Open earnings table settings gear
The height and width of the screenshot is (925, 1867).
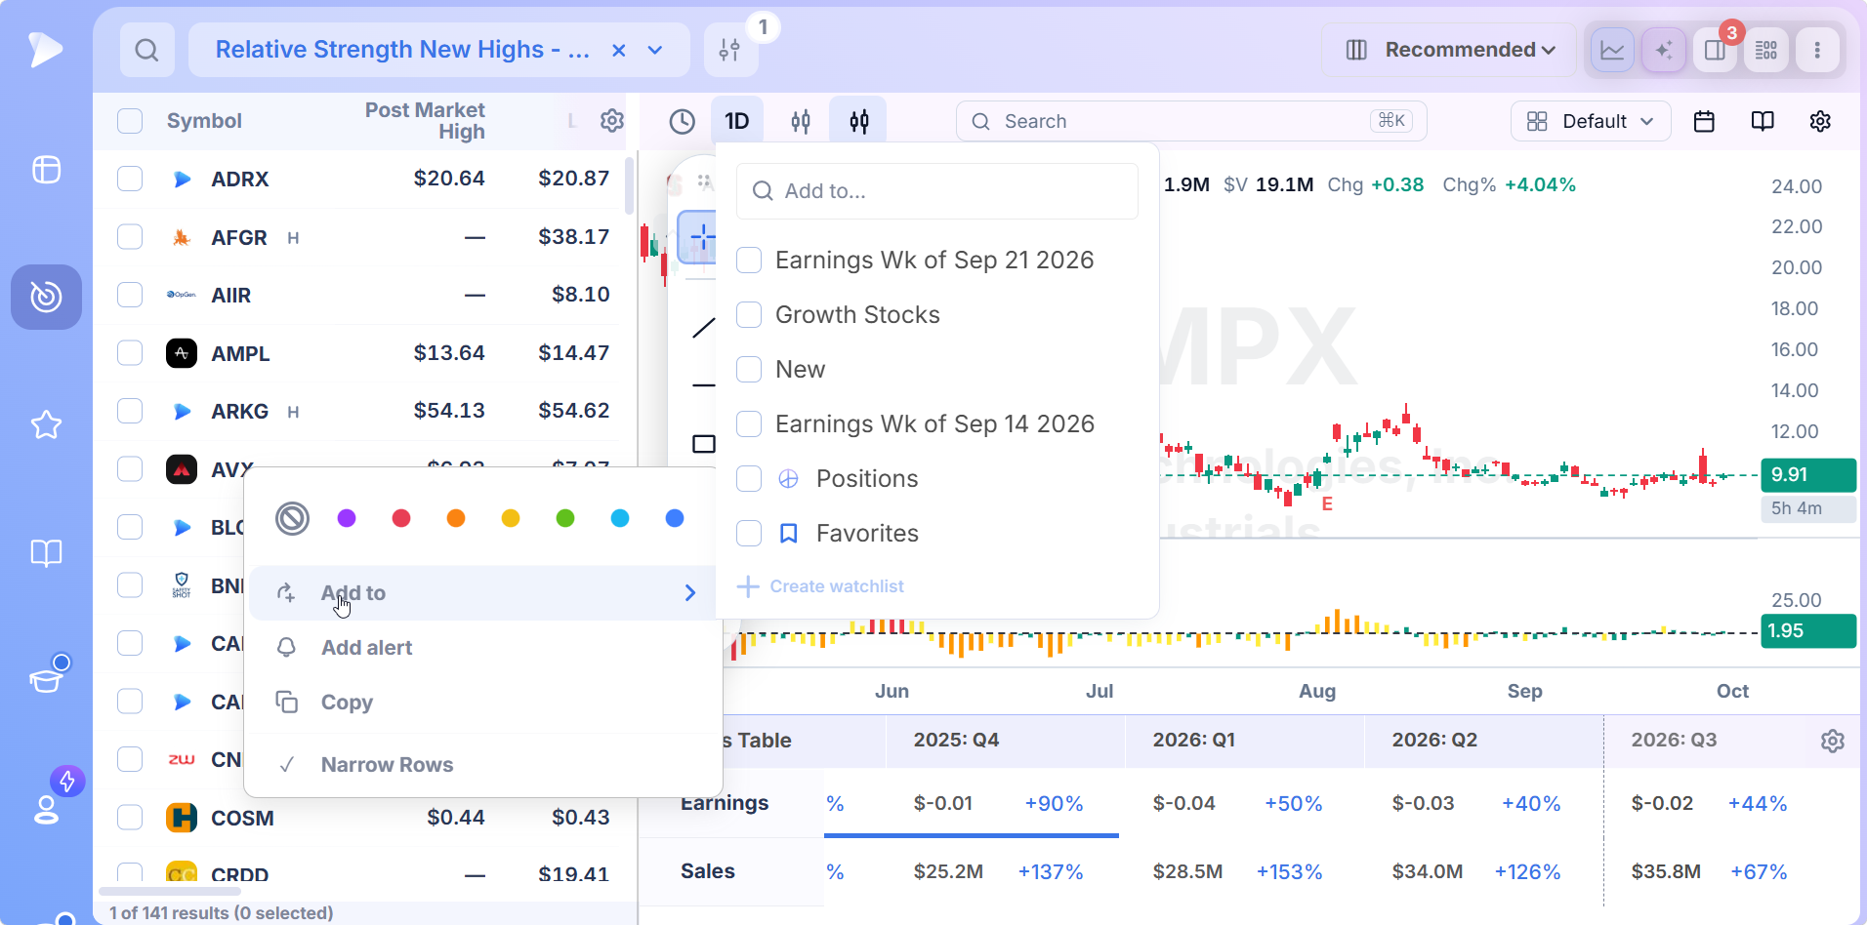(x=1833, y=741)
